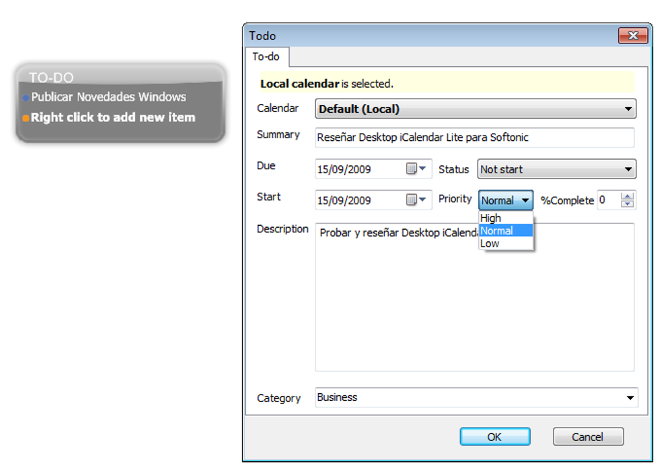Screen dimensions: 661x471
Task: Click the blue bullet beside Publicar Novedades Windows
Action: pyautogui.click(x=26, y=98)
